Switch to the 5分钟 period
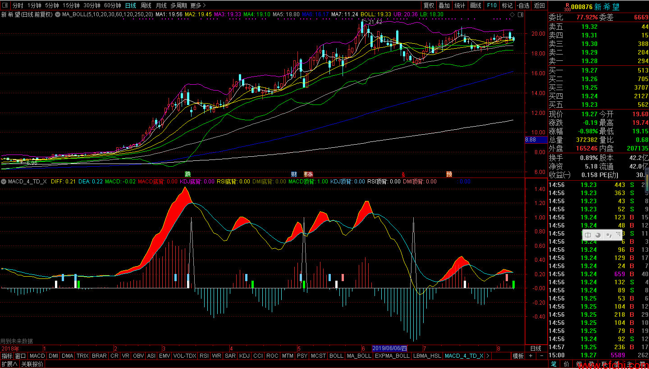Viewport: 649px width, 369px height. coord(52,5)
